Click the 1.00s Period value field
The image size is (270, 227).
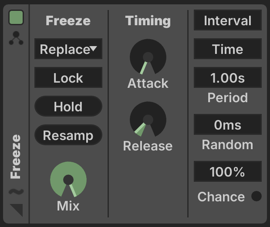[x=228, y=77]
